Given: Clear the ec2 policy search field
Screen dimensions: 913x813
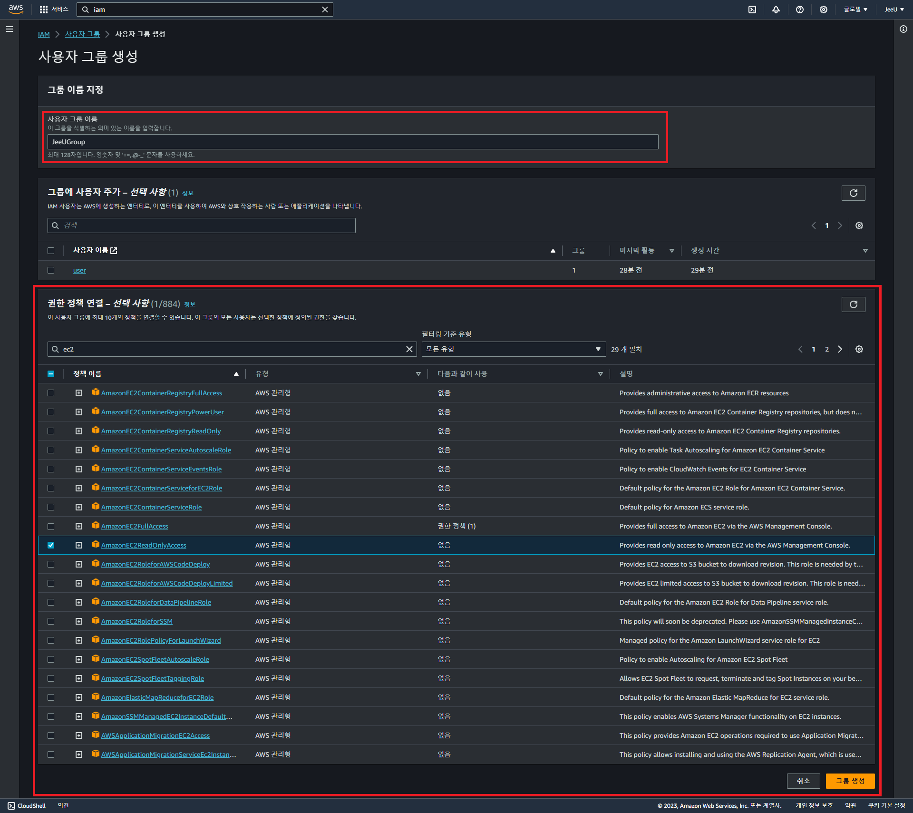Looking at the screenshot, I should (x=409, y=349).
